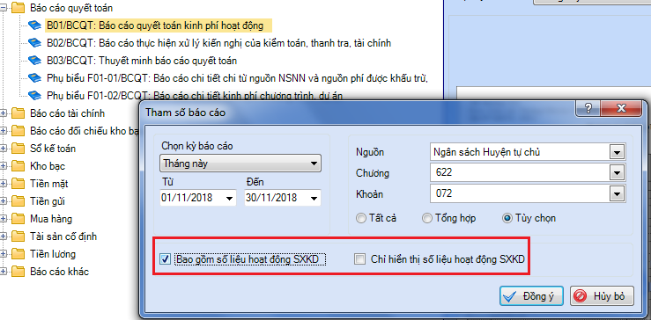Open the Đến date picker arrow

[x=314, y=199]
